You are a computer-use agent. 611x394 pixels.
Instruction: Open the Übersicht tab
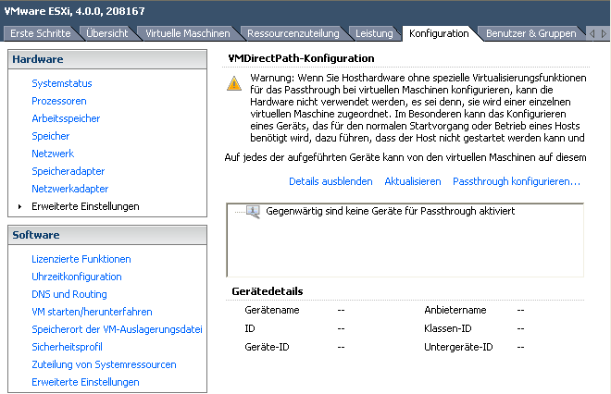[106, 33]
